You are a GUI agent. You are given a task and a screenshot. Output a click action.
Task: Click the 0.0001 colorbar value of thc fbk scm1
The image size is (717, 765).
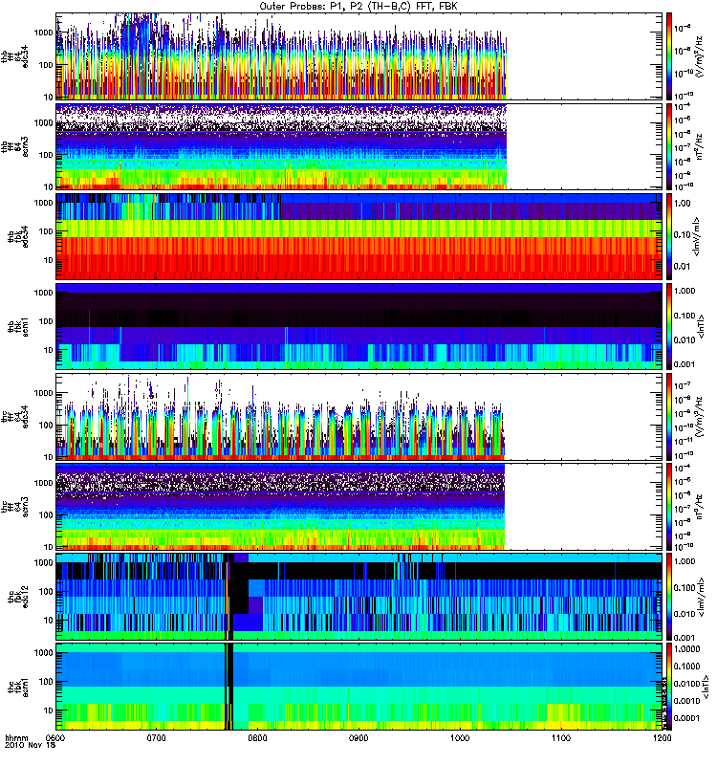[x=686, y=718]
